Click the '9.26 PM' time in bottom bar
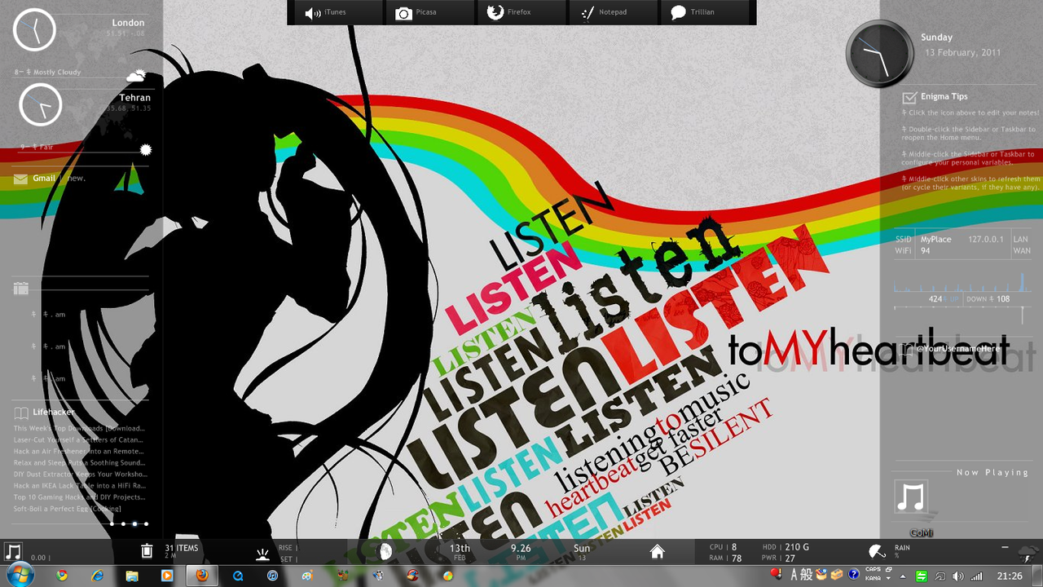This screenshot has height=587, width=1043. click(x=521, y=552)
